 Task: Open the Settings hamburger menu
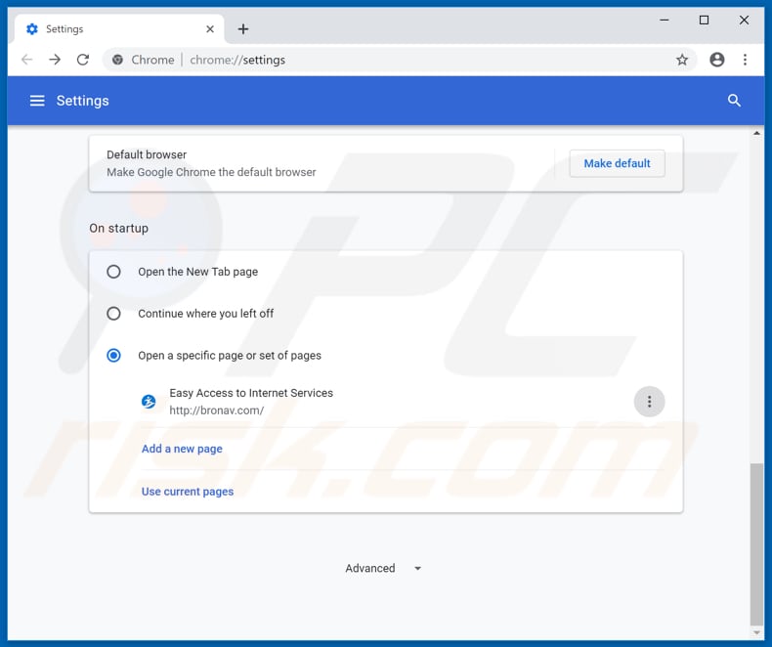pos(37,101)
